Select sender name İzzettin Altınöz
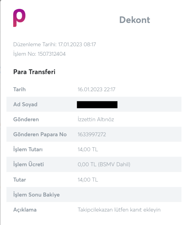The width and height of the screenshot is (187, 225). click(96, 119)
